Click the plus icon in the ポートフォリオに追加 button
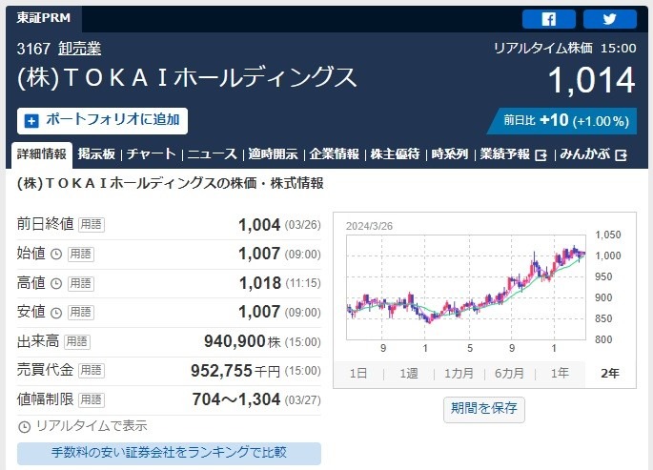Viewport: 653px width, 470px height. coord(31,121)
